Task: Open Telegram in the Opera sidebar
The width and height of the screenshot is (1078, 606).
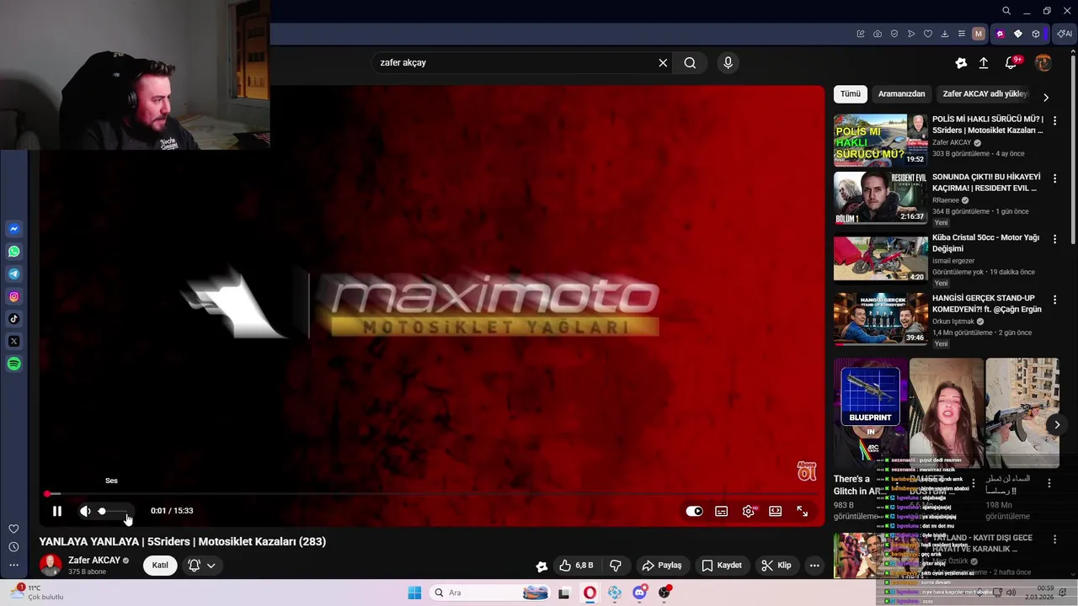Action: click(14, 274)
